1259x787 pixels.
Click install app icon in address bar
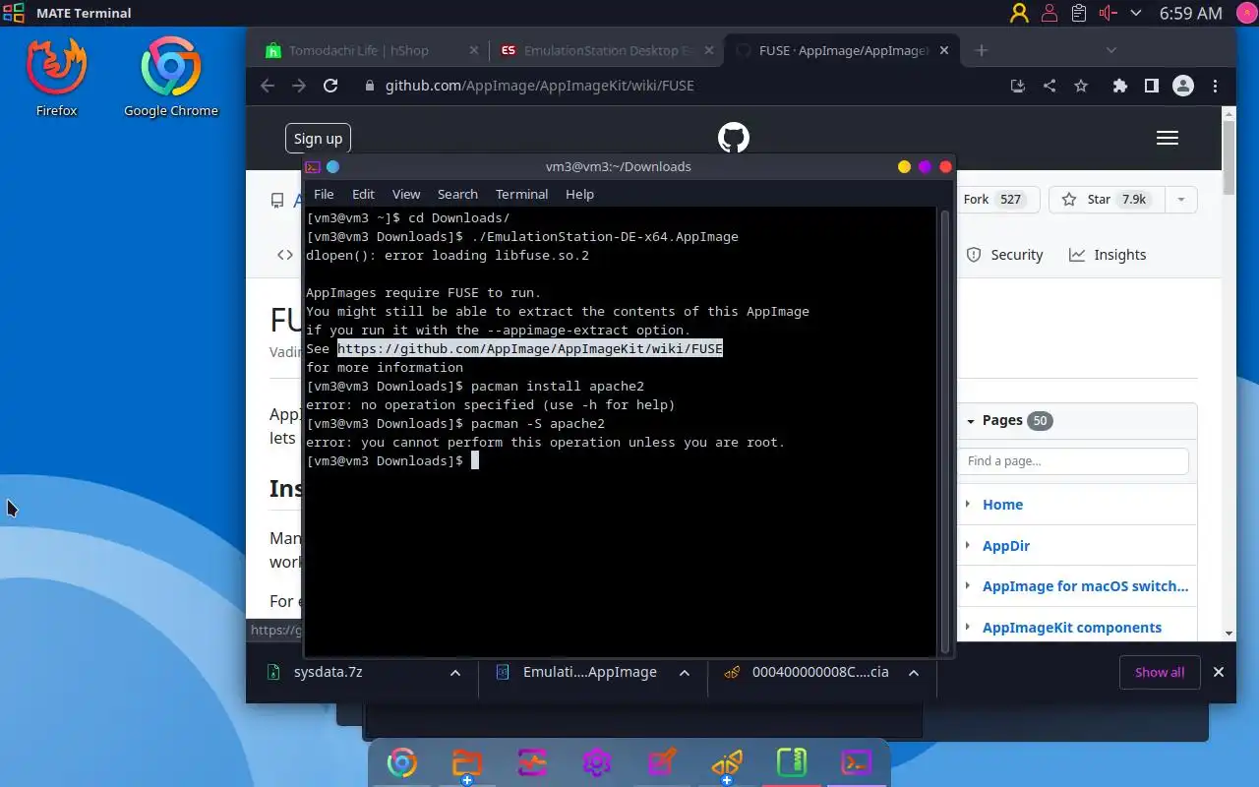click(1018, 86)
